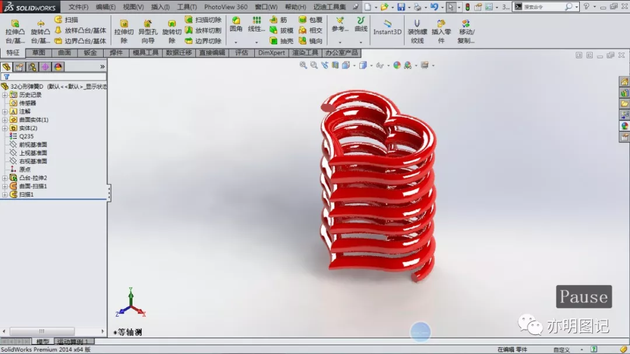Click the 装饰螺纹线 cosmetic thread tool

click(x=417, y=31)
